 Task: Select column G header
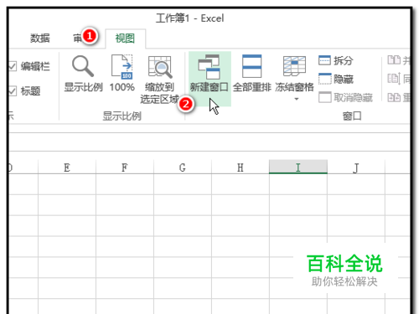183,167
